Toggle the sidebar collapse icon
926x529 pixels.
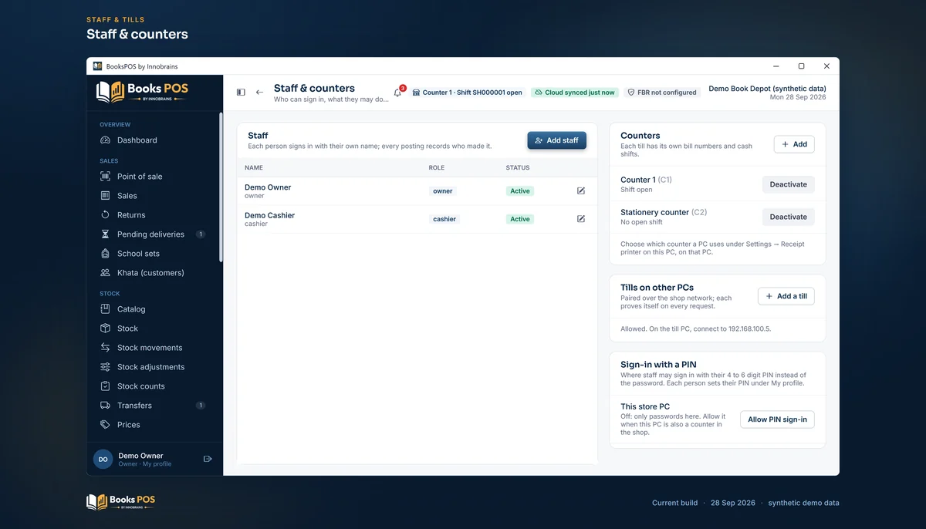click(241, 93)
